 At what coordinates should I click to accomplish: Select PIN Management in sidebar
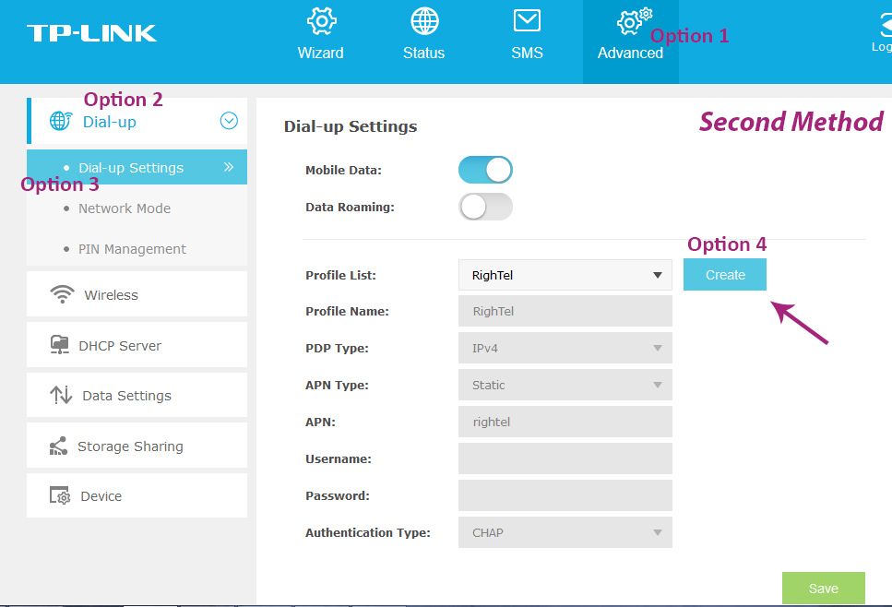132,249
